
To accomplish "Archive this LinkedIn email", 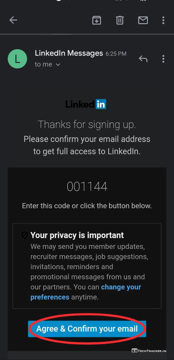I will tap(96, 20).
